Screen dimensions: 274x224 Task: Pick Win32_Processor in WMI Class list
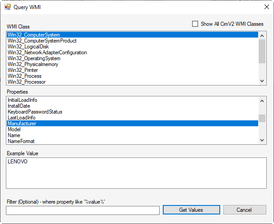click(26, 82)
